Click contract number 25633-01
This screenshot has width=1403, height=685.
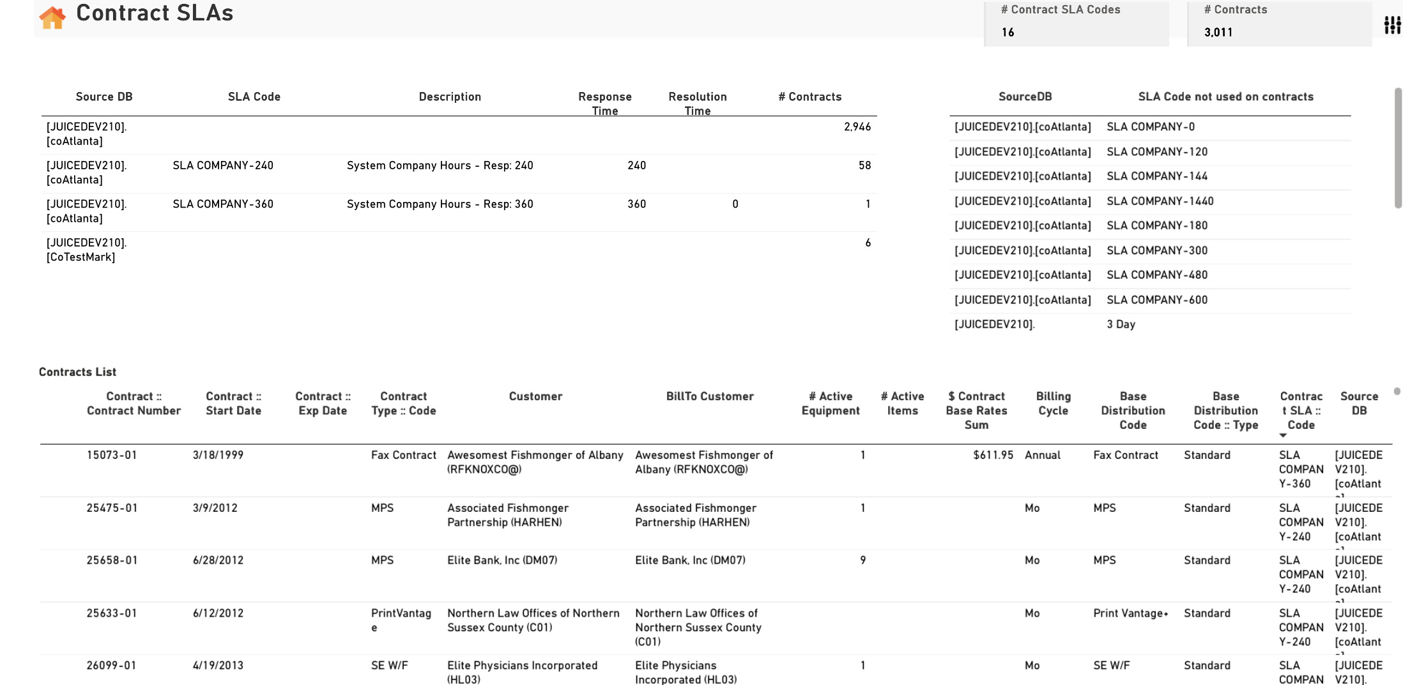coord(112,613)
